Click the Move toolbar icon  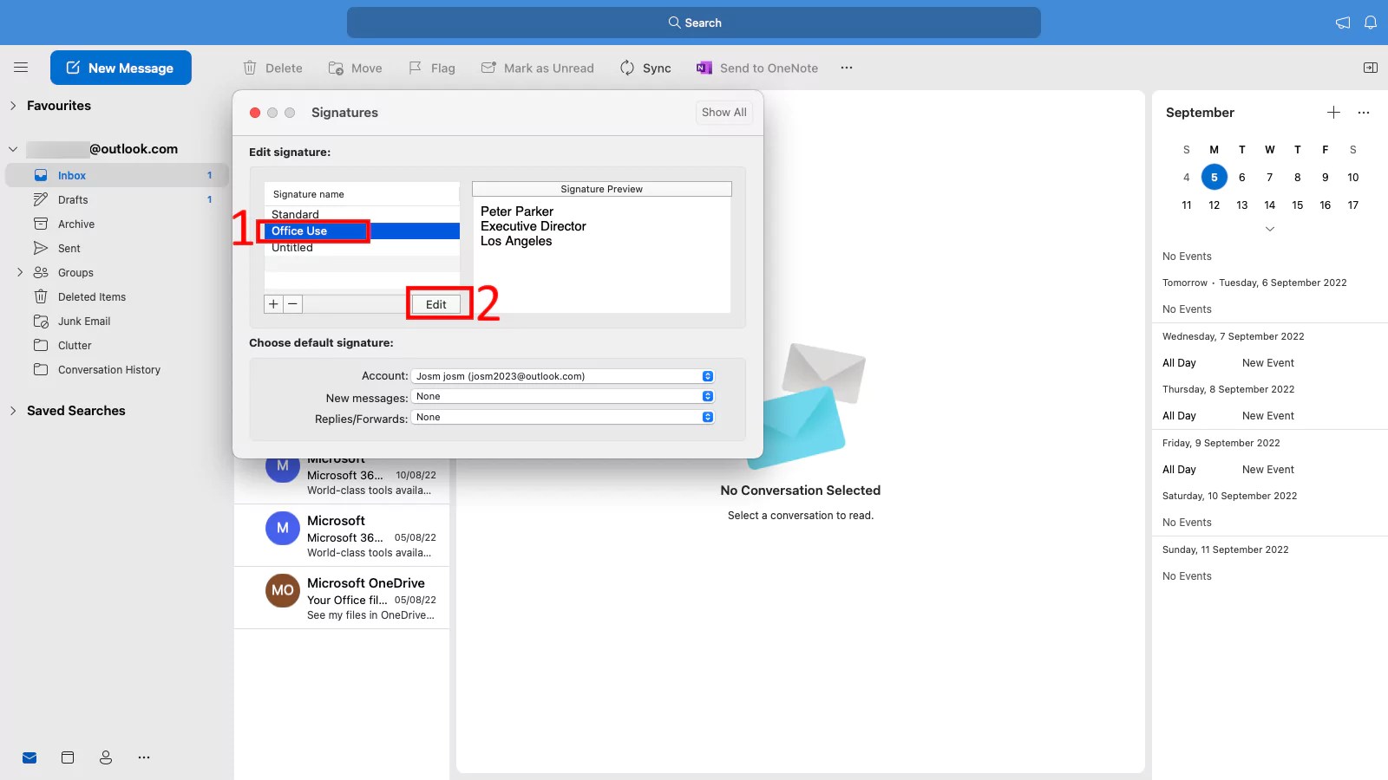click(334, 68)
